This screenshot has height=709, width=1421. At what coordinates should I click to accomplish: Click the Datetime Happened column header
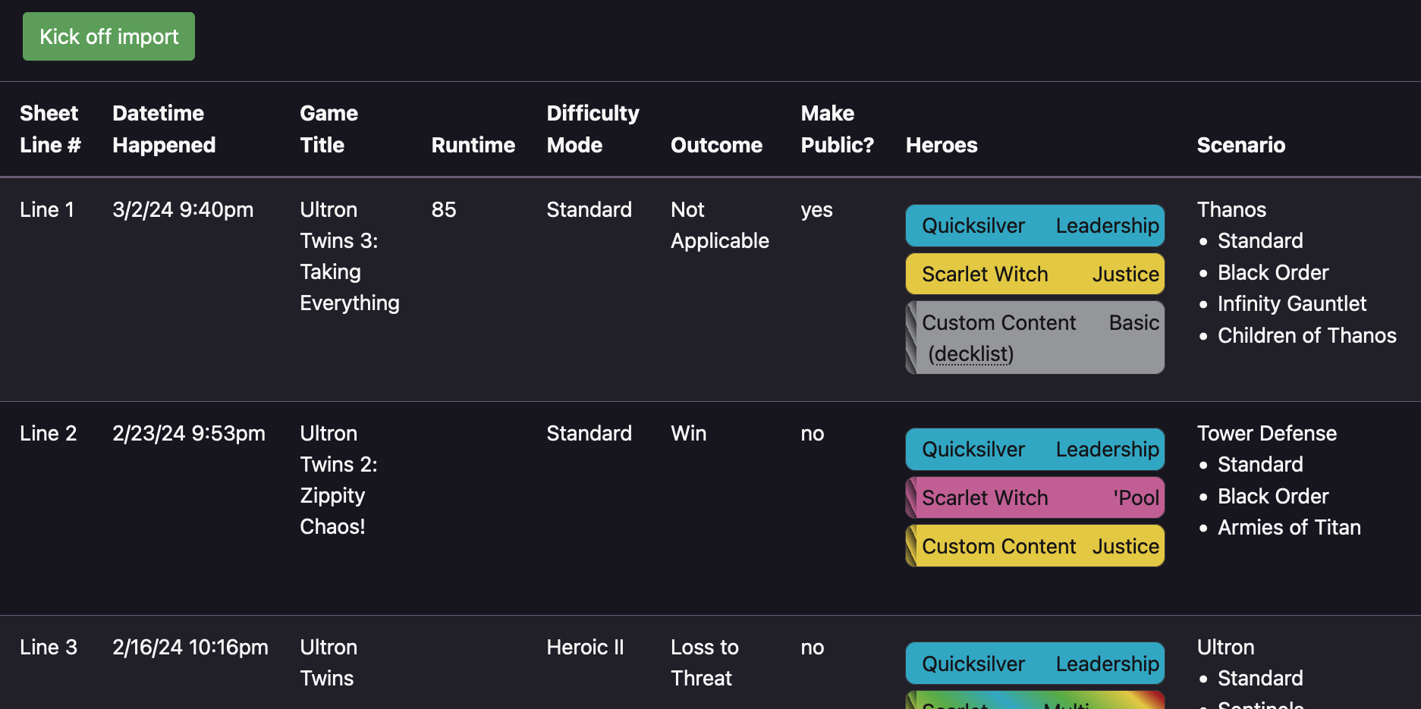coord(164,129)
